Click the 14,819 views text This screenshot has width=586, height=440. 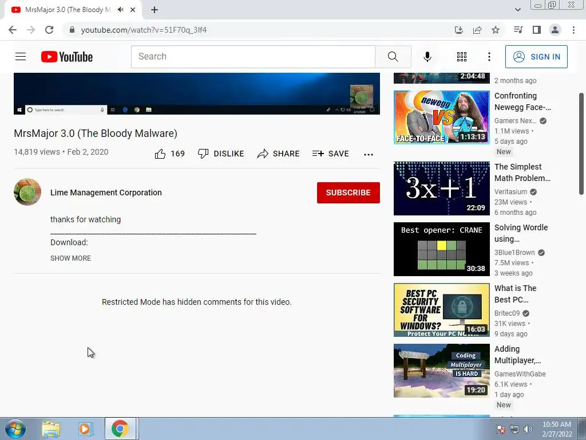click(x=37, y=152)
